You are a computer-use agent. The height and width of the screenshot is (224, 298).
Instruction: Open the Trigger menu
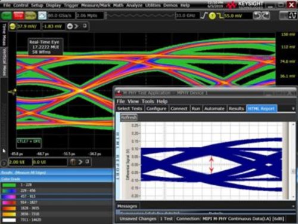pos(71,5)
